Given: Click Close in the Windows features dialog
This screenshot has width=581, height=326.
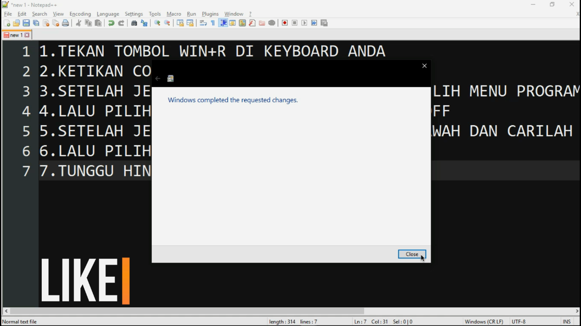Looking at the screenshot, I should pos(412,254).
